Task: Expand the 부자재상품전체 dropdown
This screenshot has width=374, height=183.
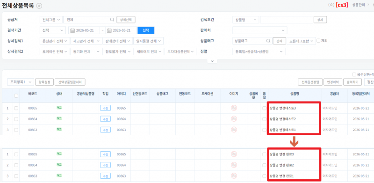Action: [180, 51]
